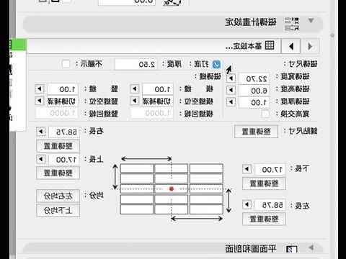Open the arrow beside the 左長 field
The height and width of the screenshot is (259, 346).
[x=247, y=205]
